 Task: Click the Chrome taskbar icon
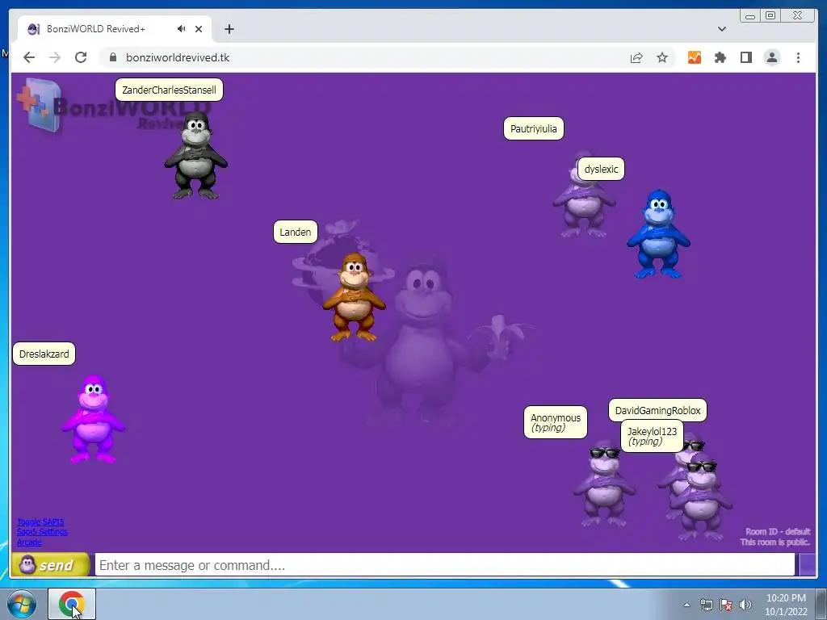pos(72,604)
